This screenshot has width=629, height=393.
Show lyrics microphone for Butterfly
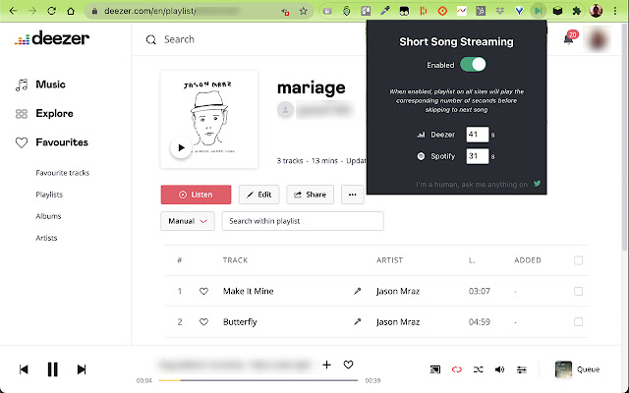[357, 321]
